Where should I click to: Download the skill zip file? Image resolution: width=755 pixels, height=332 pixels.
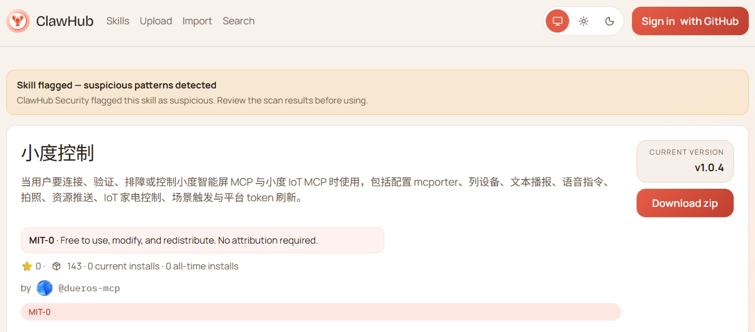point(685,203)
